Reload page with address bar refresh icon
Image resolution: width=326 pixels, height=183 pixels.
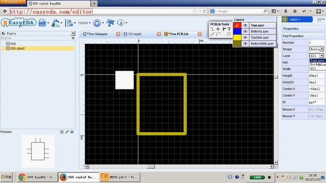[x=204, y=11]
